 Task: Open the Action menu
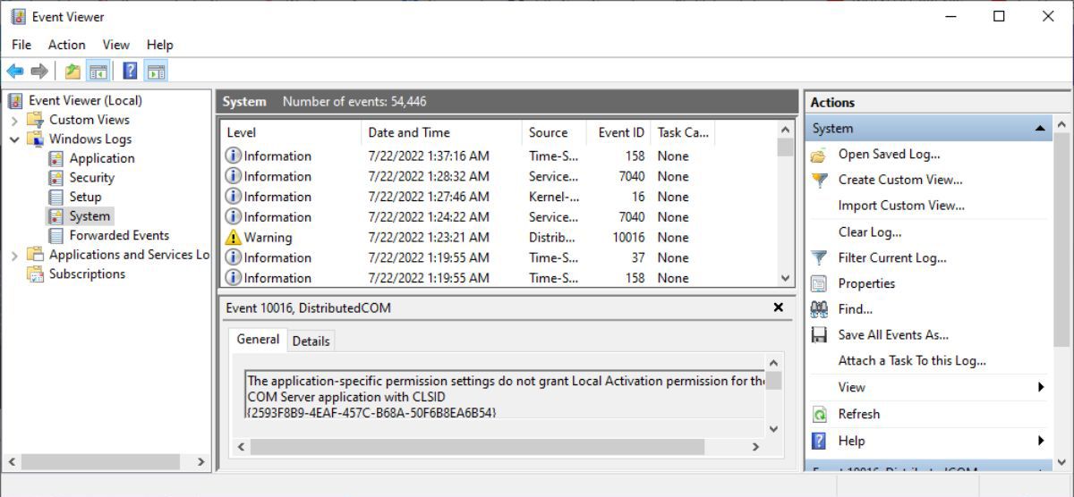click(66, 45)
